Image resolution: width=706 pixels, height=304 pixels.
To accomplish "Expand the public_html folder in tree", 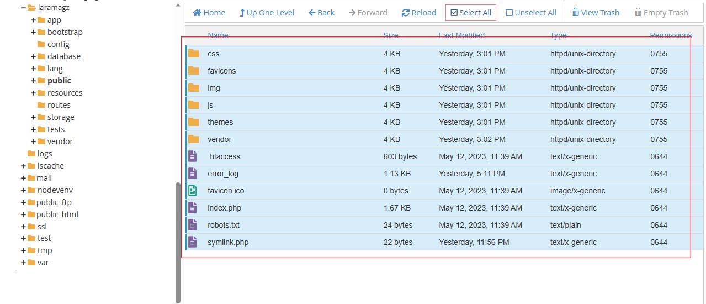I will pos(23,214).
